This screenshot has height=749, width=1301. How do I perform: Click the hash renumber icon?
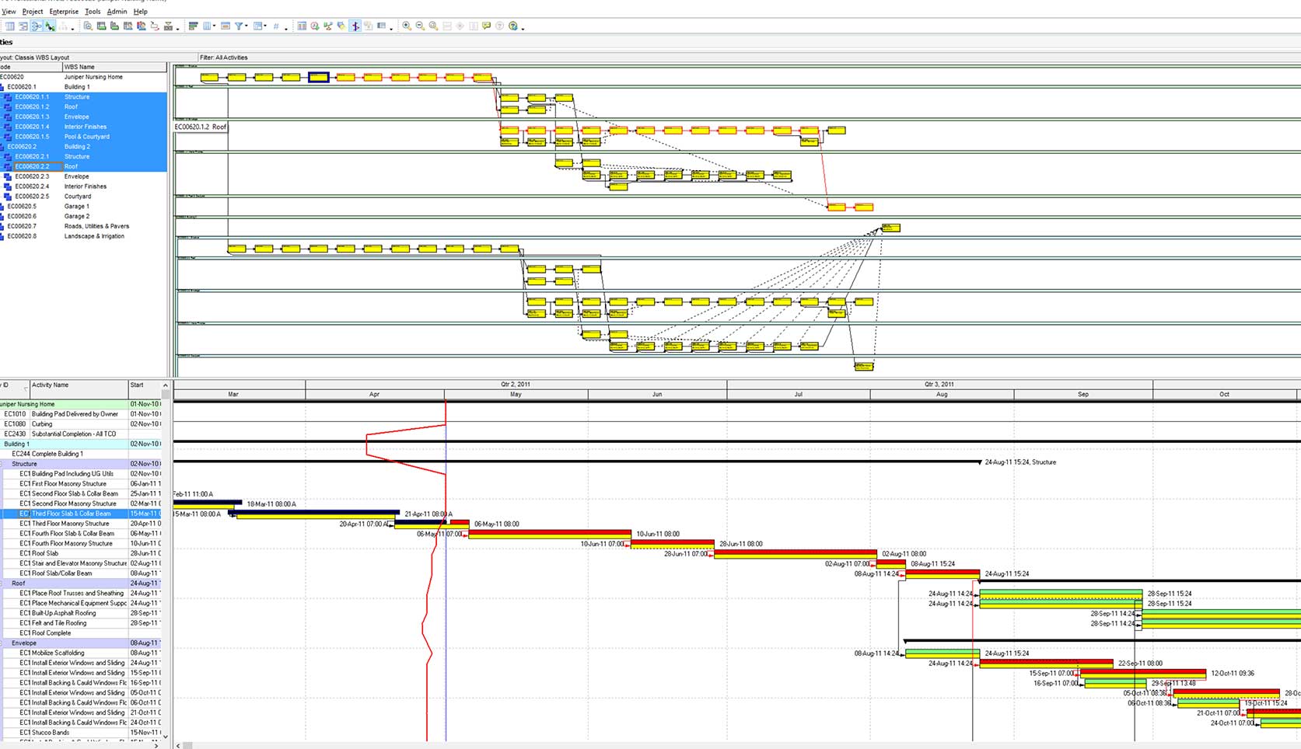[276, 26]
